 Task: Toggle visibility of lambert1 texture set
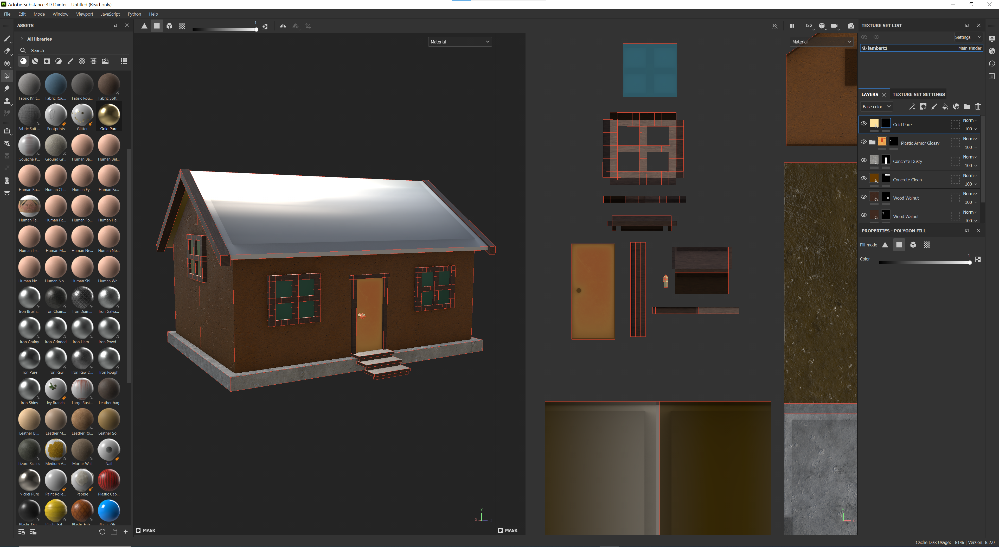(864, 48)
